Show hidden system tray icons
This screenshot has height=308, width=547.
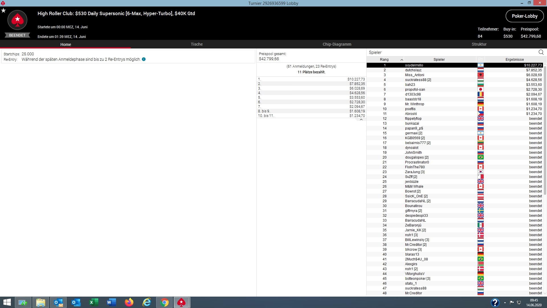click(505, 303)
